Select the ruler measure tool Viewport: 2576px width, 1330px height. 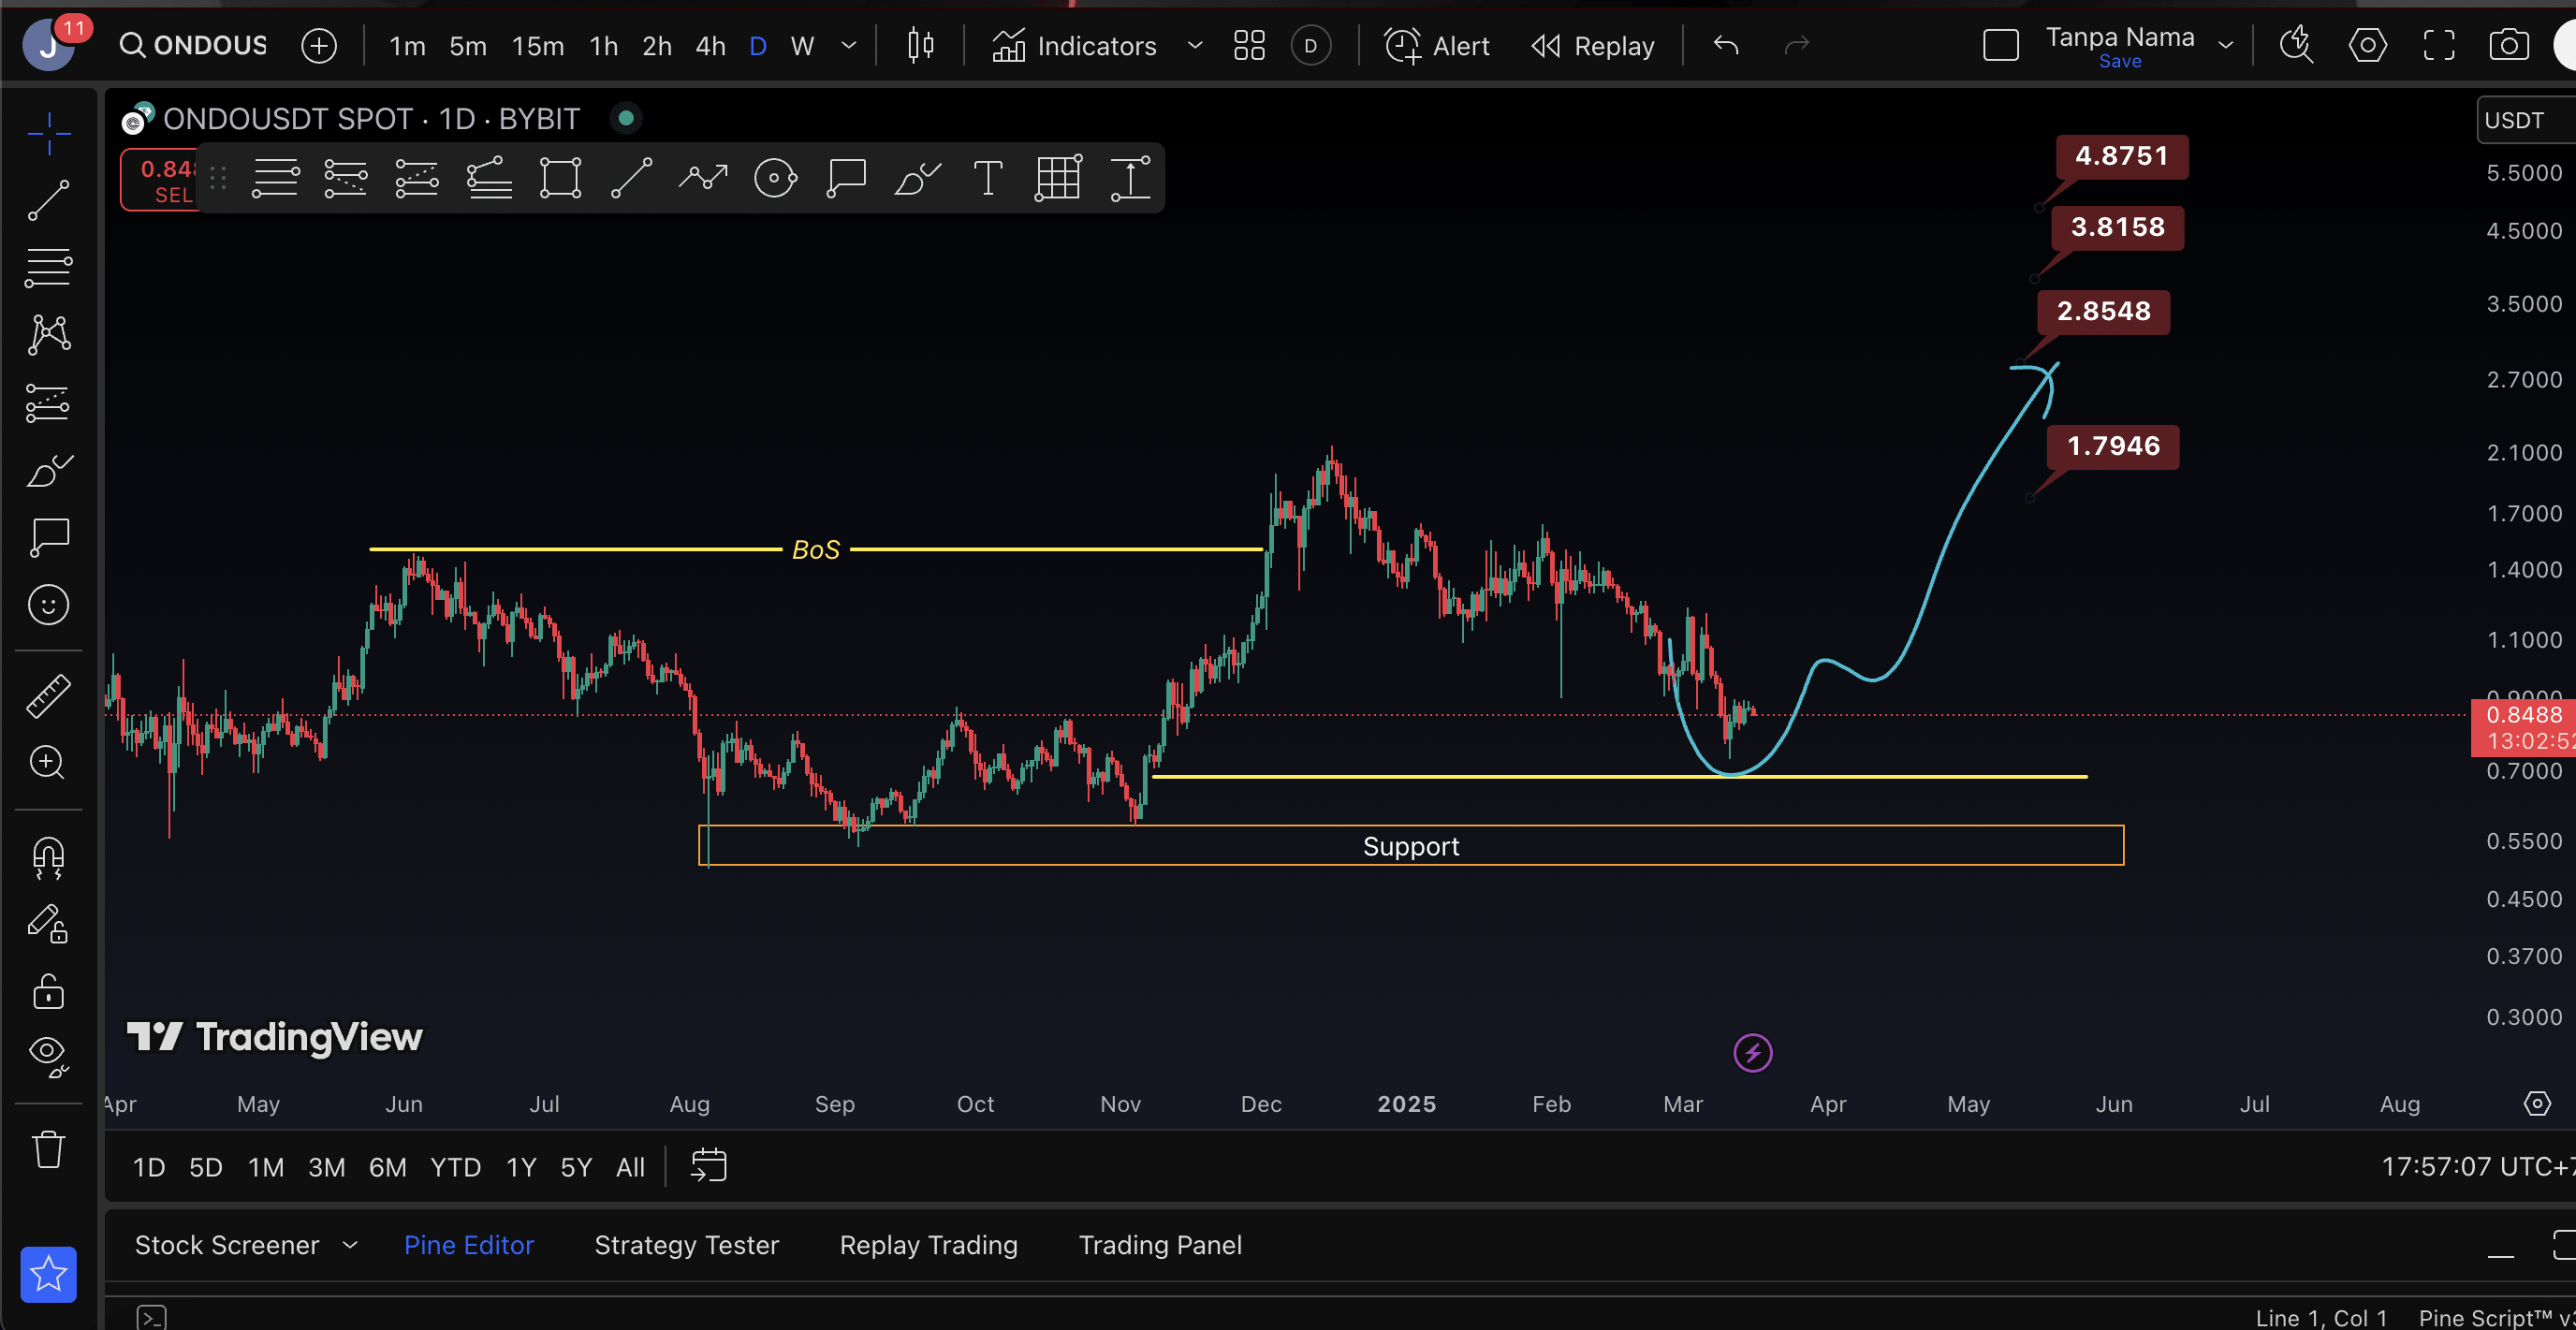click(x=48, y=696)
